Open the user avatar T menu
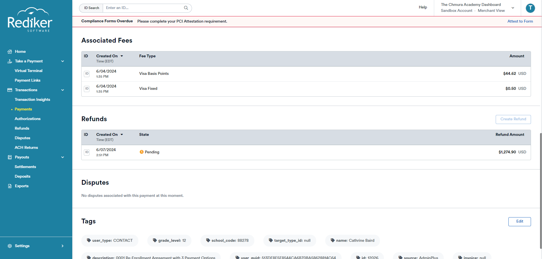542x259 pixels. tap(530, 8)
